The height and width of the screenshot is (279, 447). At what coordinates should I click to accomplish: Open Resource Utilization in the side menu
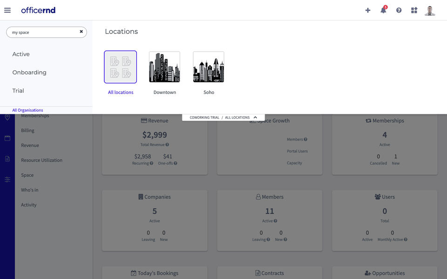pyautogui.click(x=41, y=160)
